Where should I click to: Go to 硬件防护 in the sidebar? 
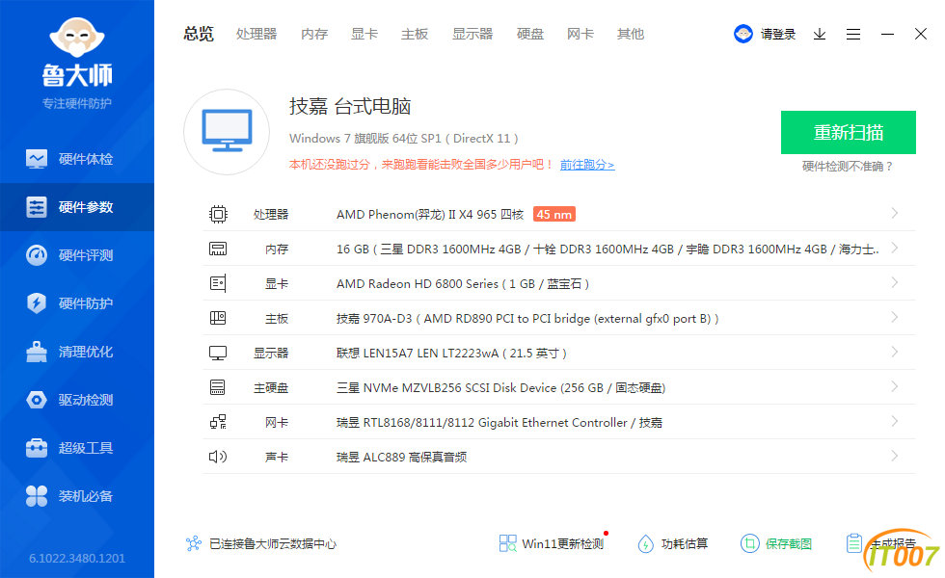pos(77,303)
